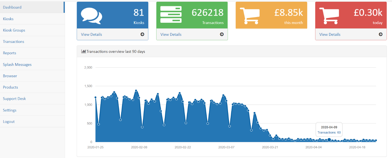Click the 500 y-axis label

pos(90,123)
